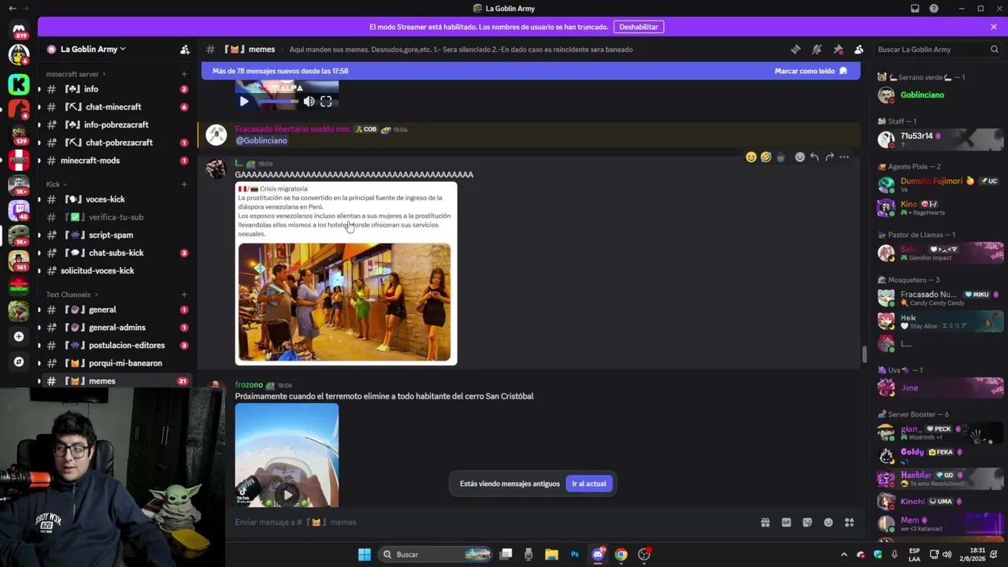The image size is (1008, 567).
Task: Open File Explorer from the taskbar
Action: pos(551,554)
